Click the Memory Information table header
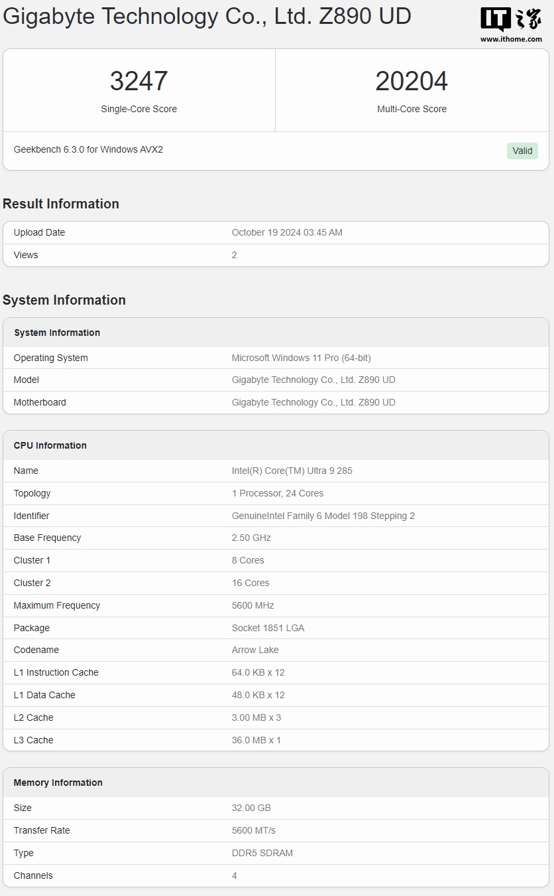 click(58, 783)
